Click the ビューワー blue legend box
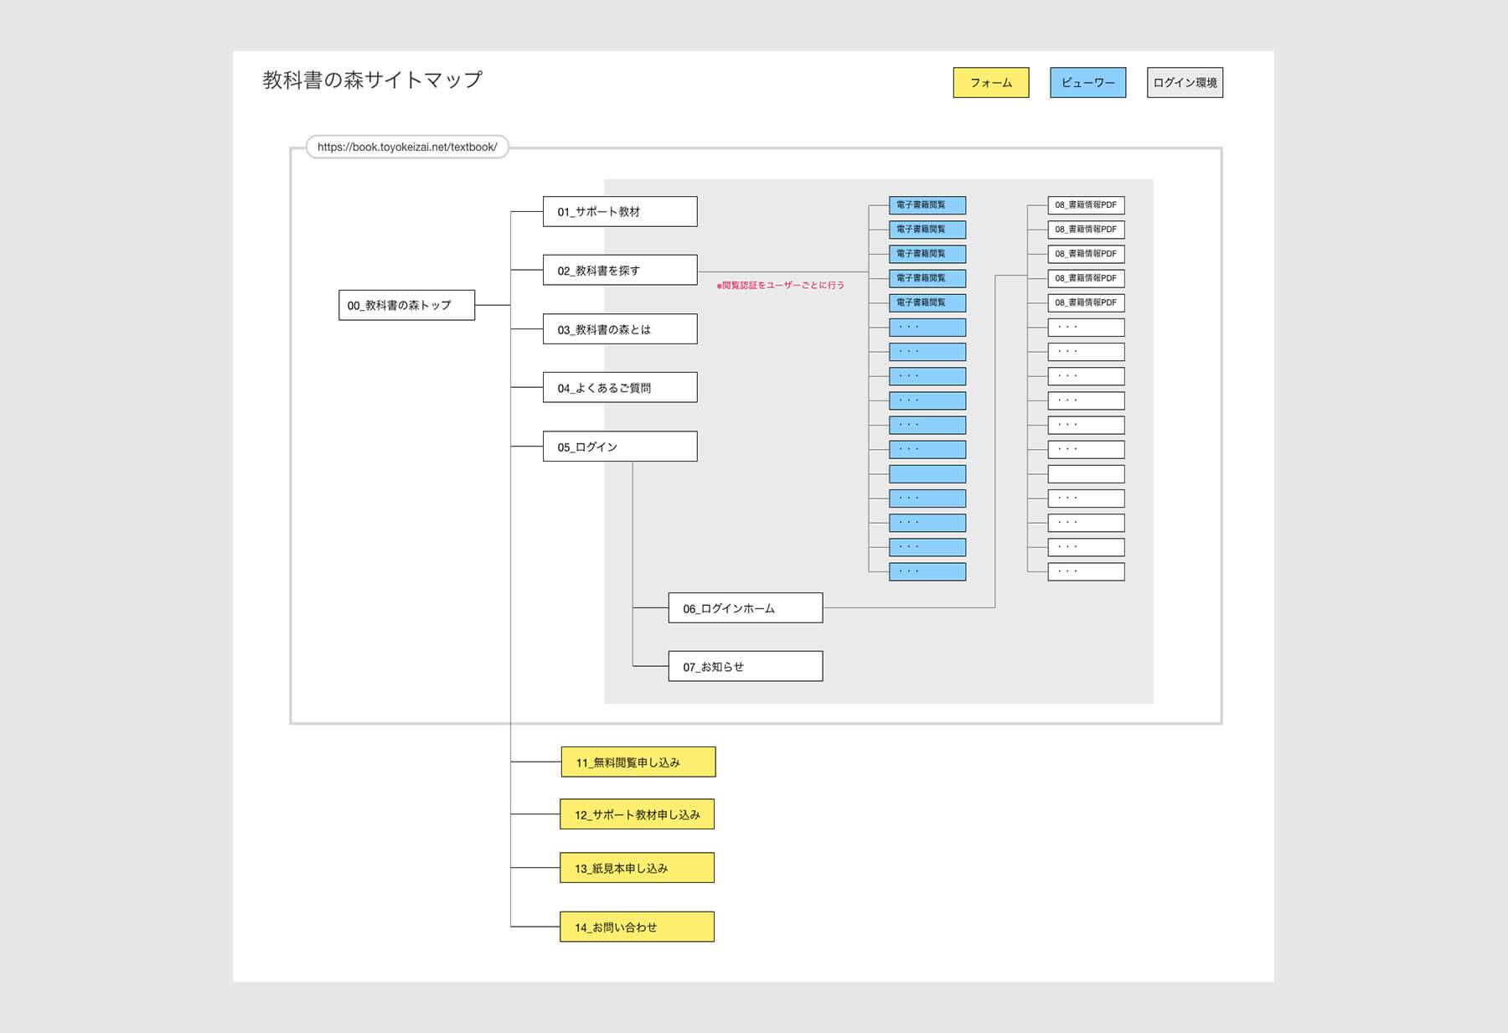Image resolution: width=1508 pixels, height=1033 pixels. (x=1088, y=83)
